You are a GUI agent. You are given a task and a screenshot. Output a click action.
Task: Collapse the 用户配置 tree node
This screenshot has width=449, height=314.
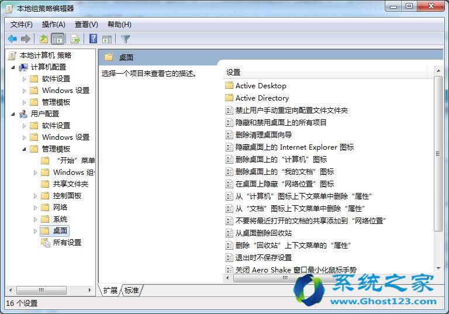coord(13,114)
